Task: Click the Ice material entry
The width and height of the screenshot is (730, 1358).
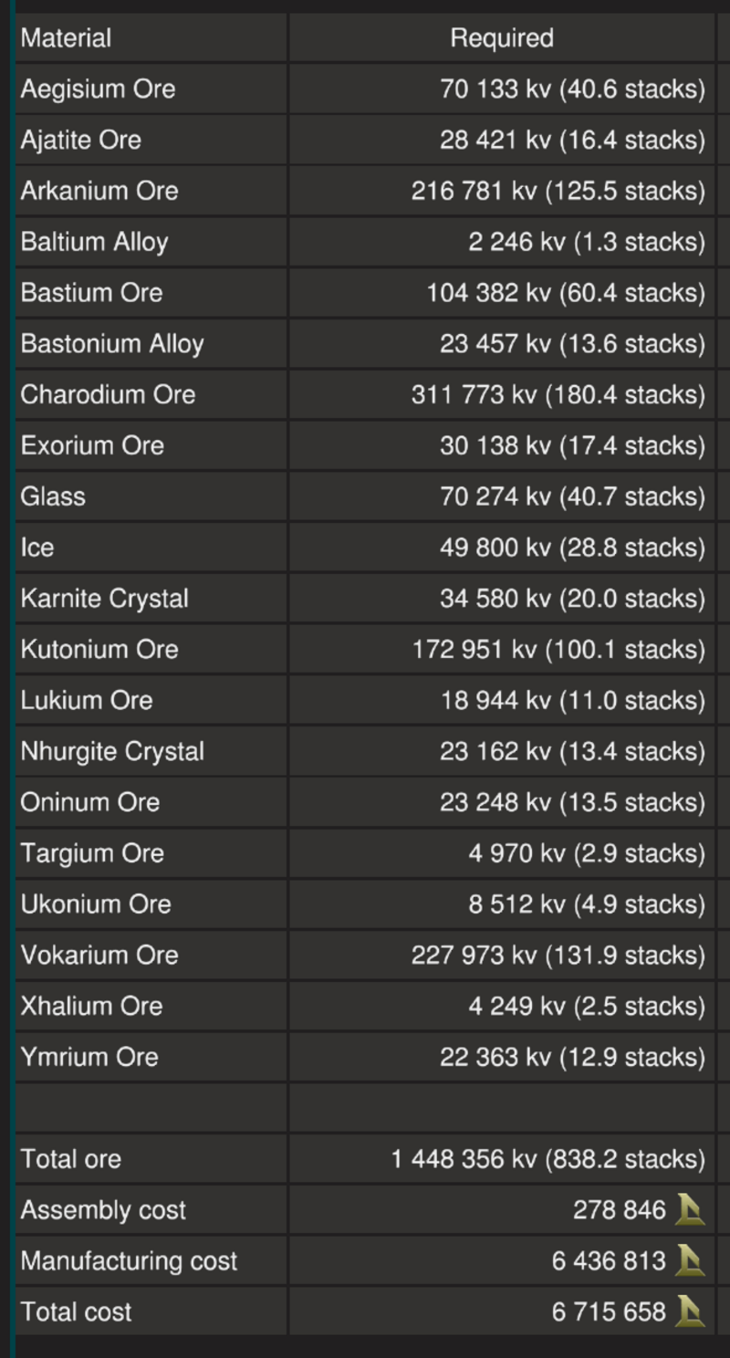Action: coord(37,548)
